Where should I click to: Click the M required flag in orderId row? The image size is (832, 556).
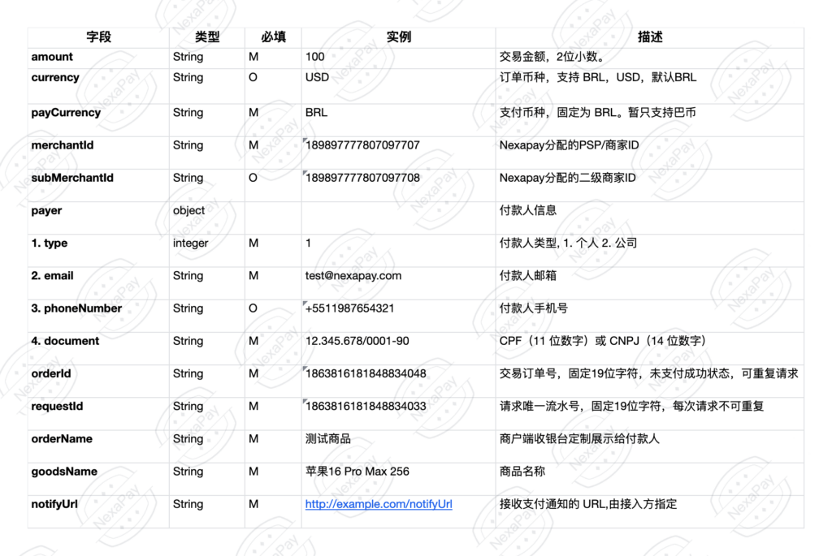tap(253, 373)
